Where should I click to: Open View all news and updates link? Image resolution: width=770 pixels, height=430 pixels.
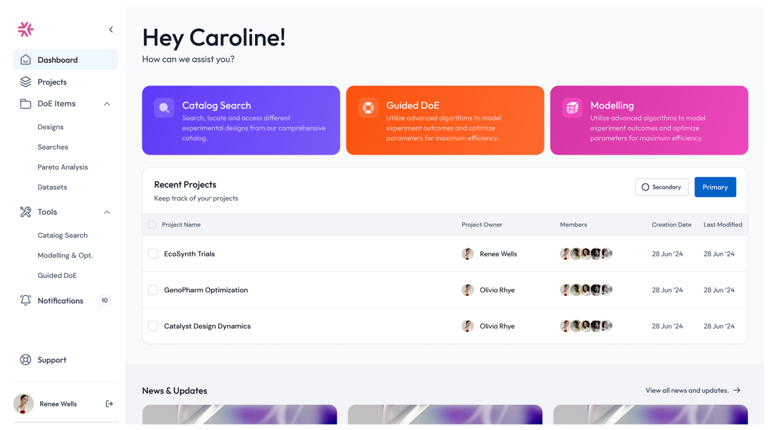[x=692, y=390]
